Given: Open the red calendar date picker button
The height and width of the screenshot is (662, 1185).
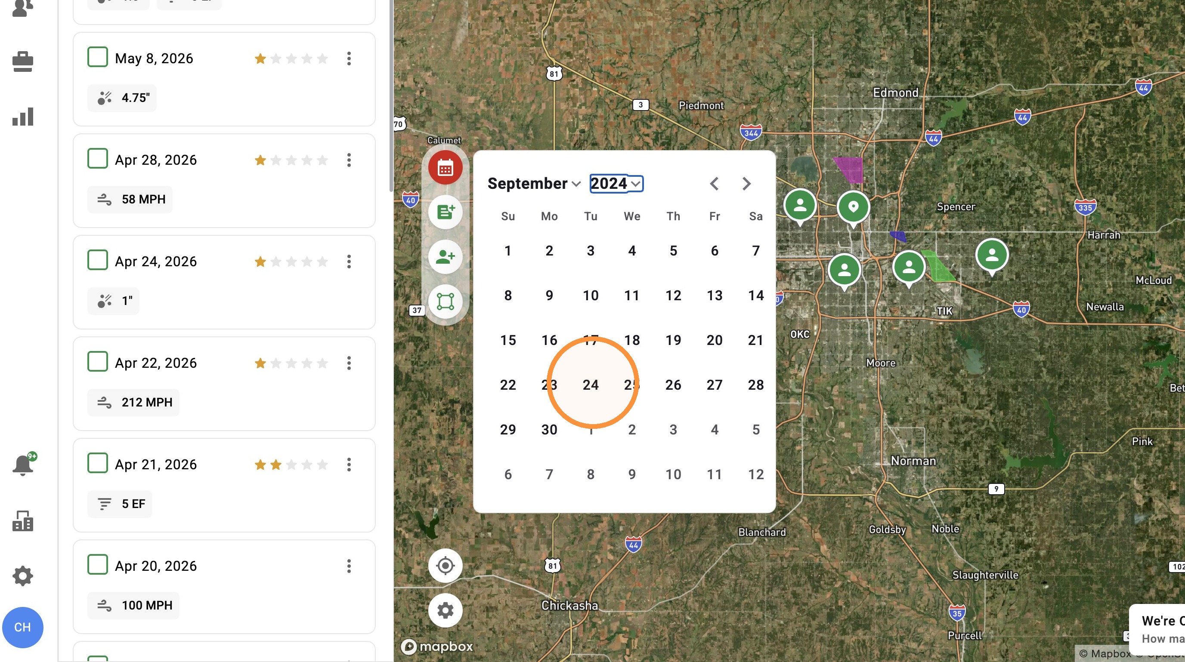Looking at the screenshot, I should point(445,168).
